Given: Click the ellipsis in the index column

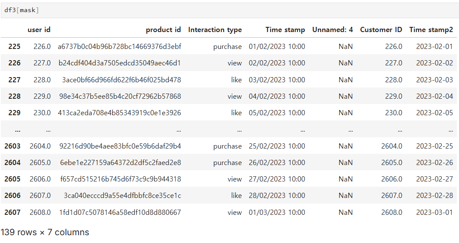Looking at the screenshot, I should 17,130.
